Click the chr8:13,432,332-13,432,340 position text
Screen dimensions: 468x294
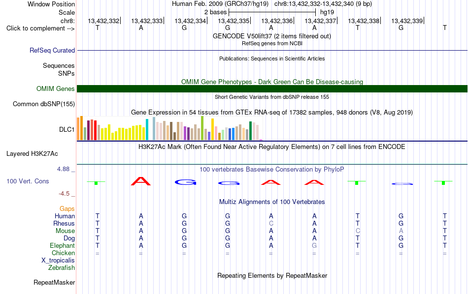click(x=323, y=4)
